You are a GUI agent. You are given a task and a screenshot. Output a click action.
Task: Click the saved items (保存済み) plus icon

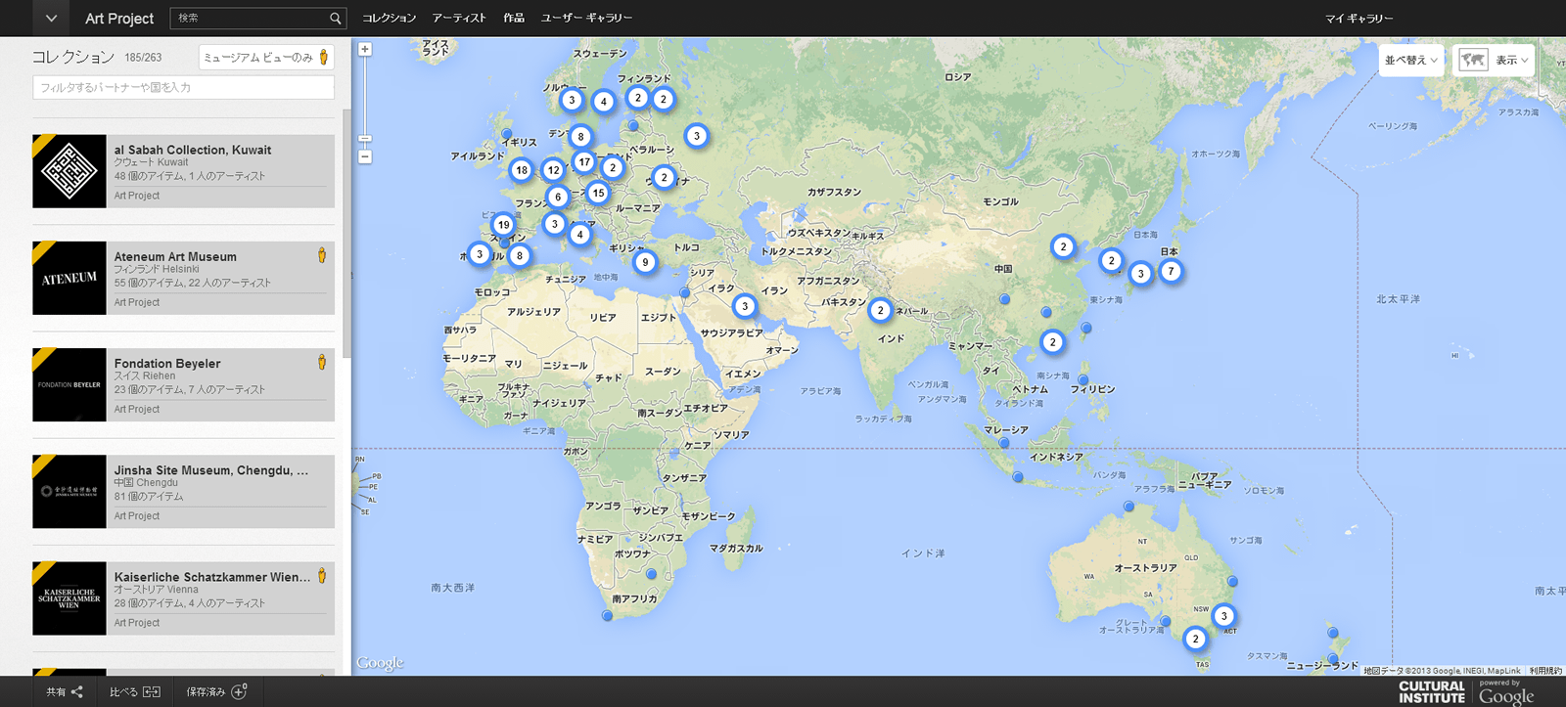click(x=239, y=691)
